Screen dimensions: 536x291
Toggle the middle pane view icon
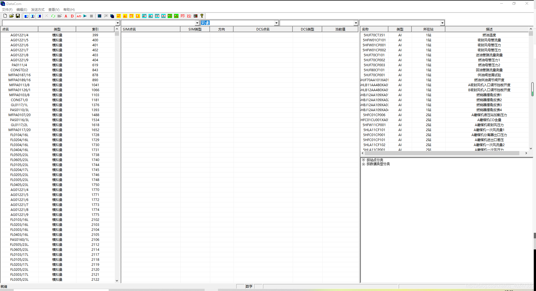coord(33,16)
